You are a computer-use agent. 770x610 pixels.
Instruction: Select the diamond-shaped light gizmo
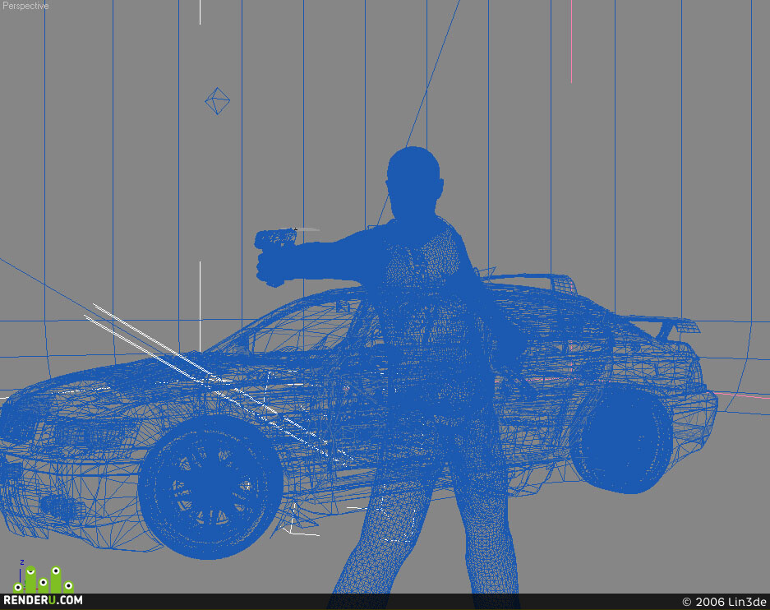[x=217, y=101]
